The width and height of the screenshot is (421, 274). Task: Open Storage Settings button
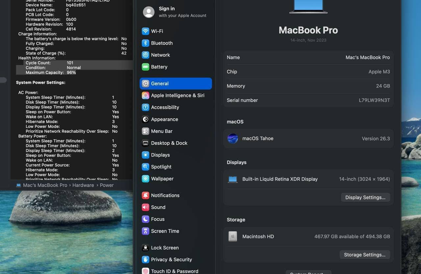pyautogui.click(x=365, y=255)
